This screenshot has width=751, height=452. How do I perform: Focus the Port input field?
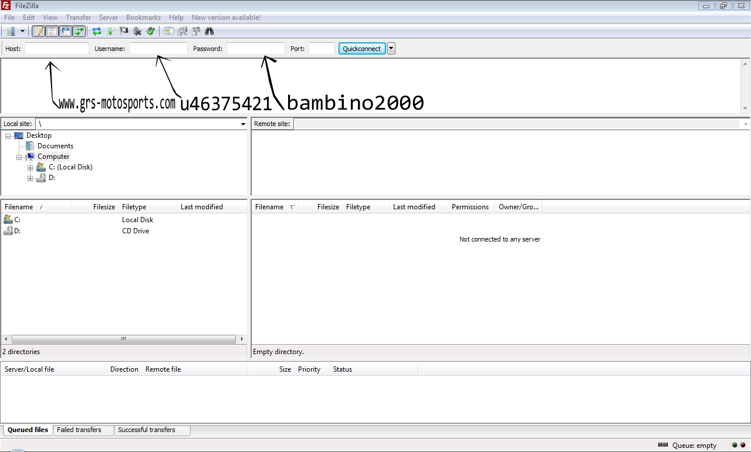coord(322,49)
